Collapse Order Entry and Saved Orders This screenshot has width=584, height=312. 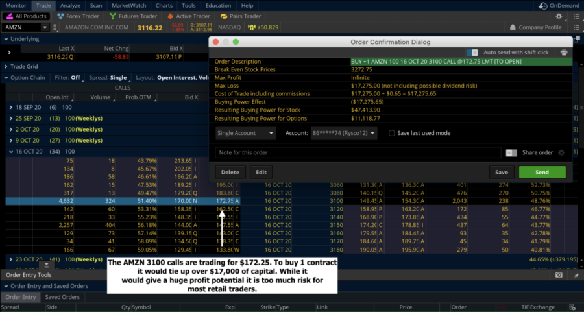click(6, 286)
